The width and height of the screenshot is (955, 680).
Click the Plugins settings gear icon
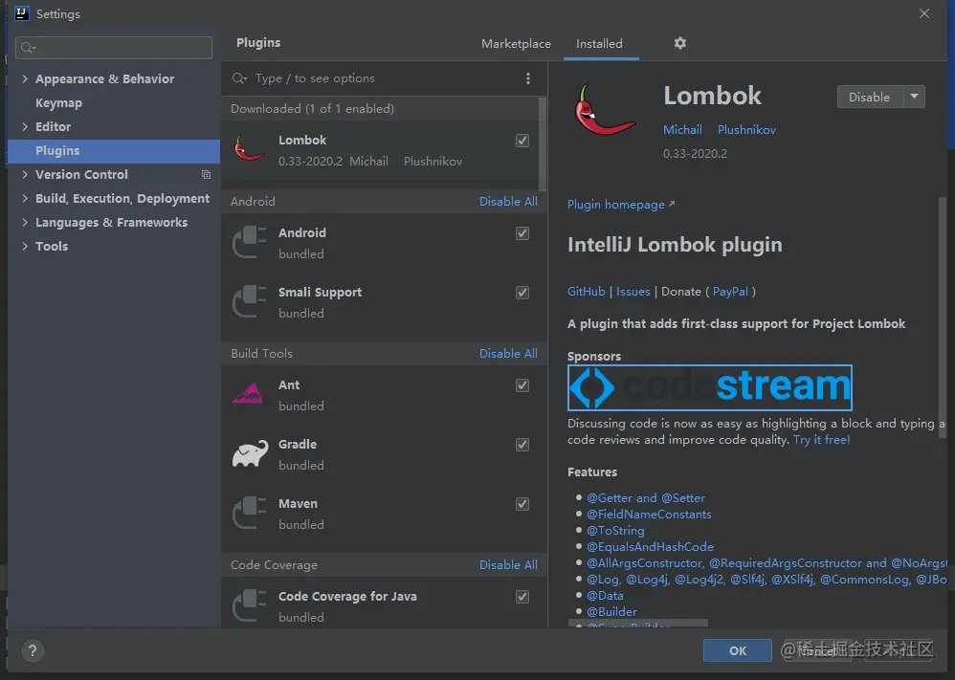[x=679, y=43]
